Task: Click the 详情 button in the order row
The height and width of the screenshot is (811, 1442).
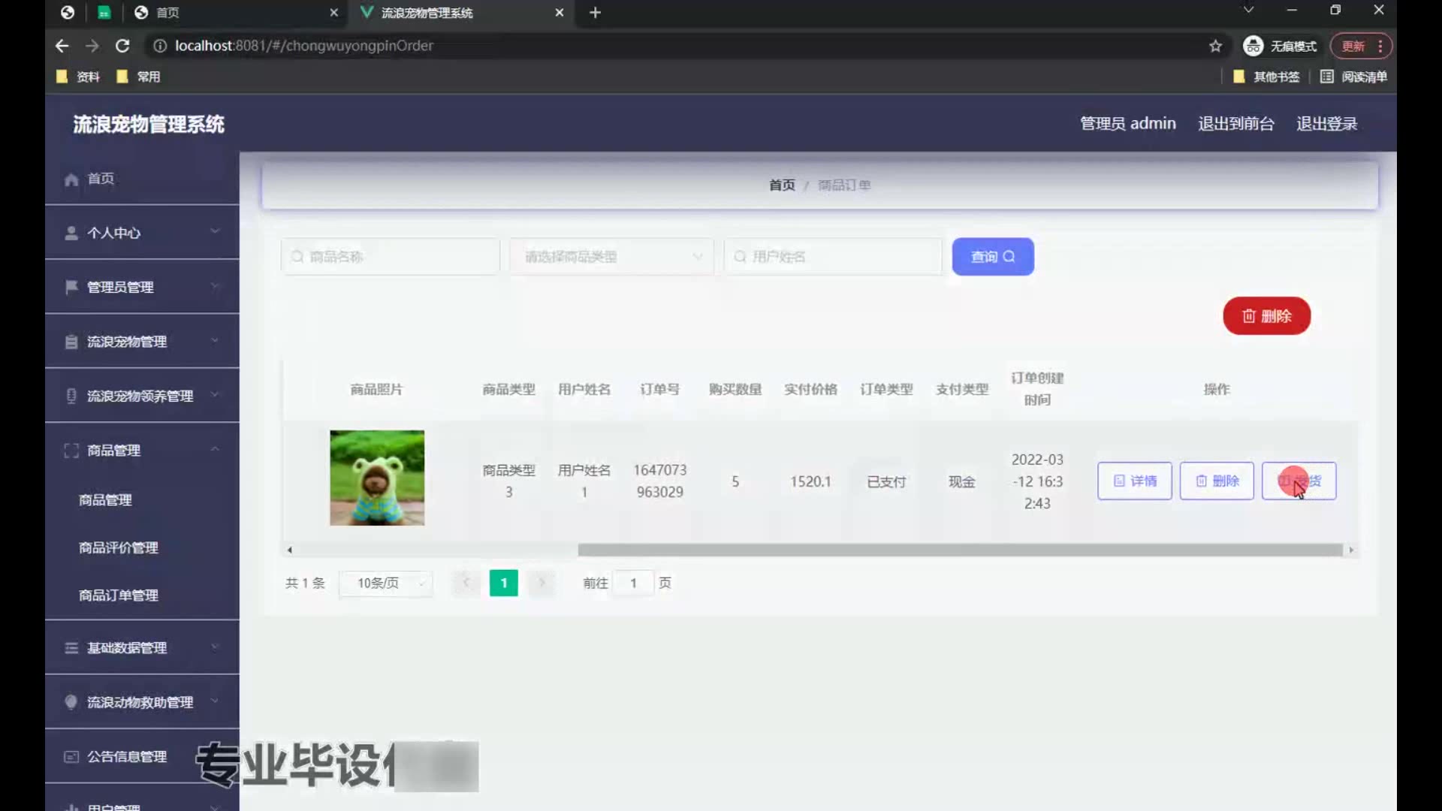Action: pos(1134,481)
